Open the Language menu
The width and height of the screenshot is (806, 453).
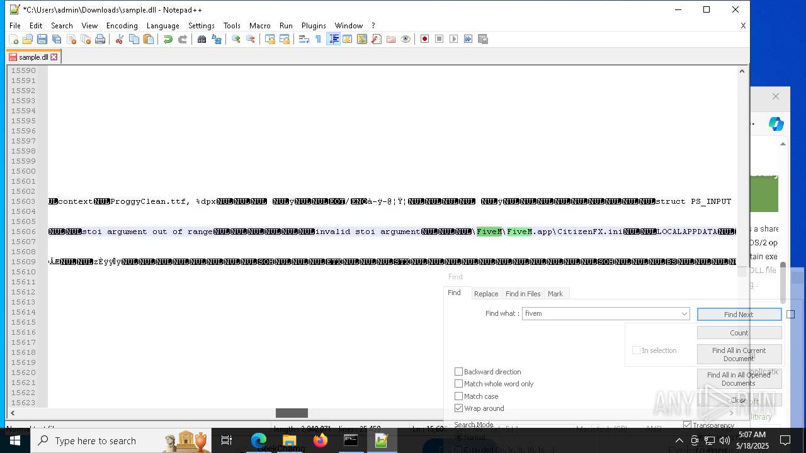pos(163,26)
